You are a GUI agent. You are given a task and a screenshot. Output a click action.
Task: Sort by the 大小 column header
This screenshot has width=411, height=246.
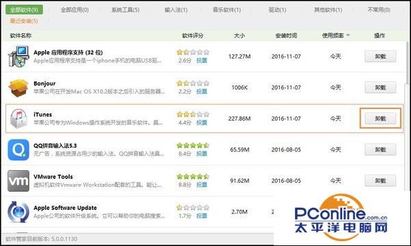(x=240, y=35)
